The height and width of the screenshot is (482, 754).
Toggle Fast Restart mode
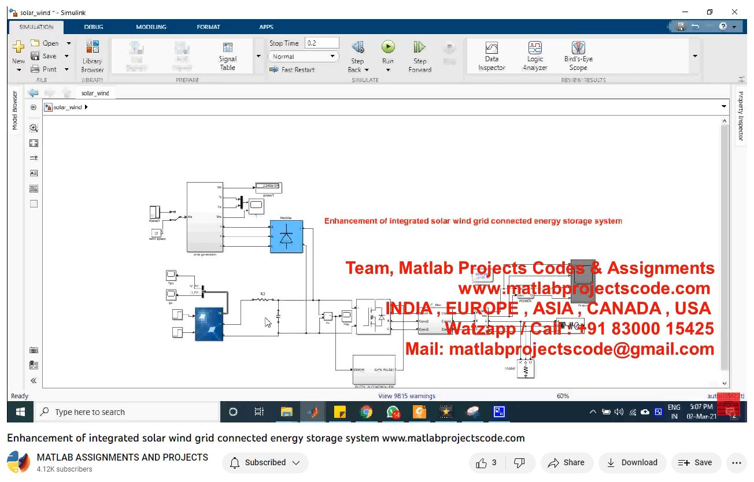click(292, 69)
